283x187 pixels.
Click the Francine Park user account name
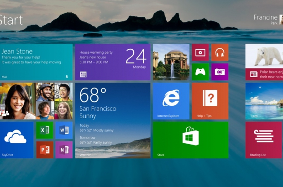tap(265, 19)
